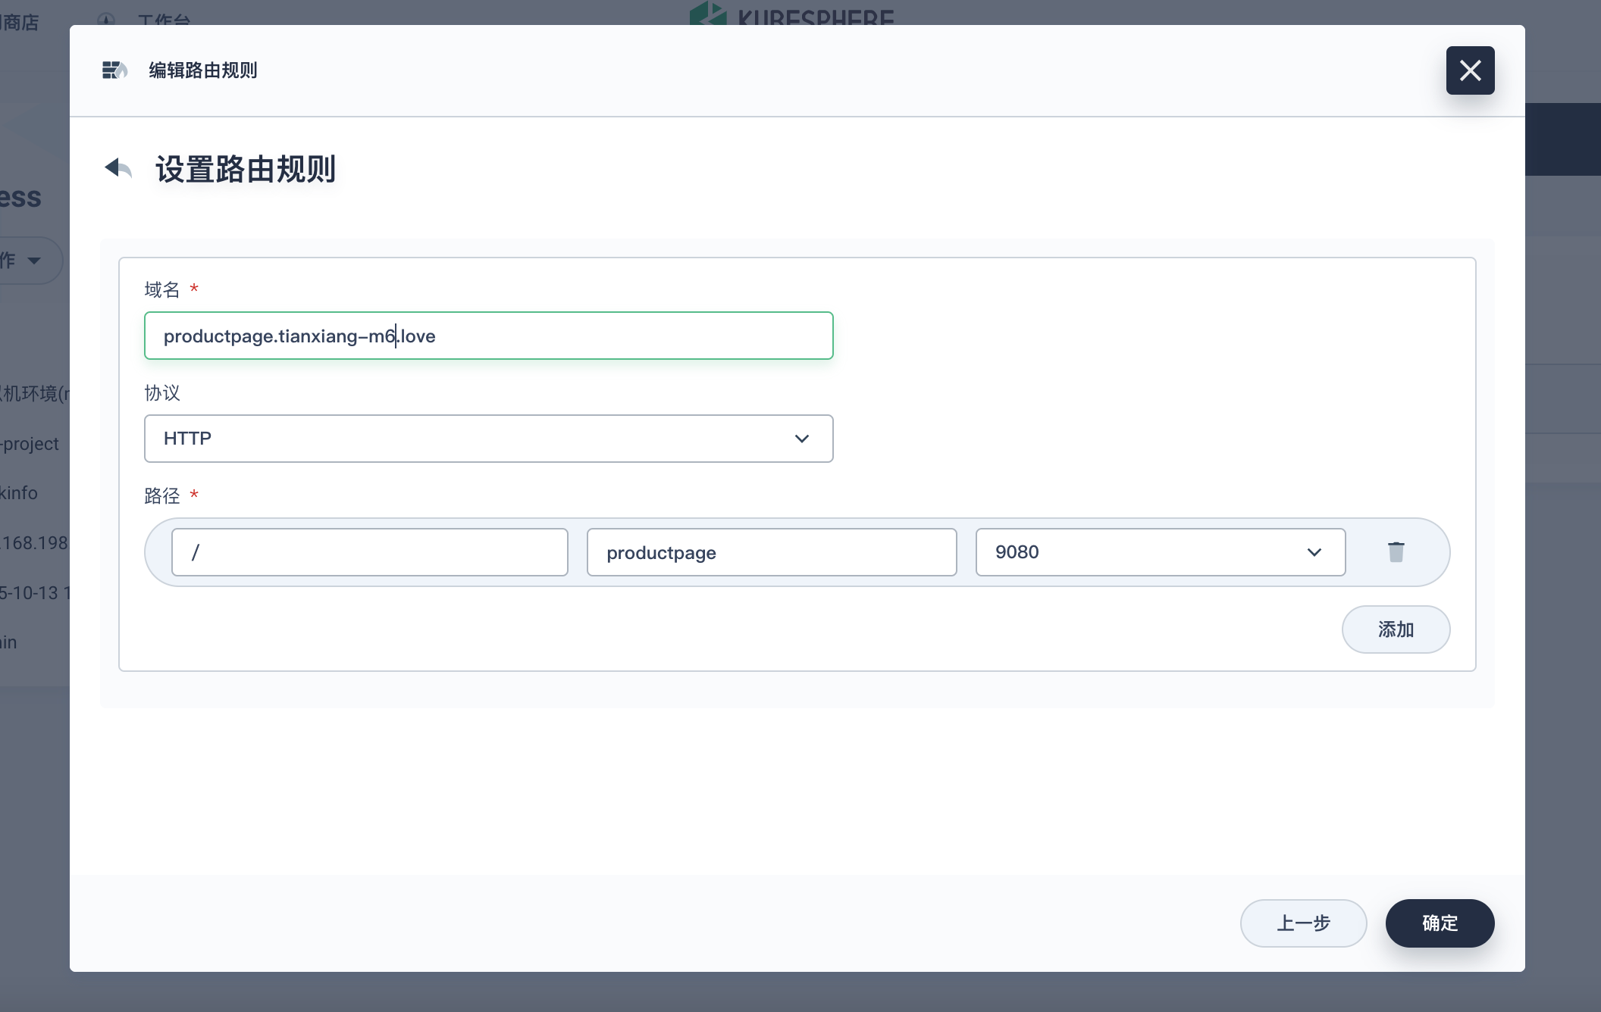
Task: Click the path field containing slash
Action: coord(369,552)
